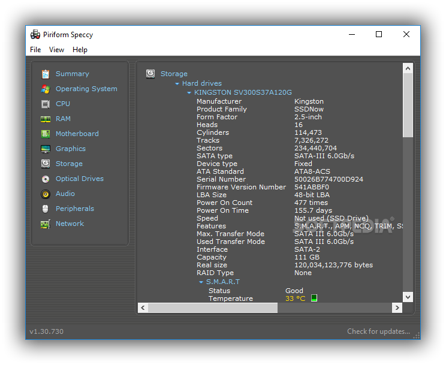Collapse the Hard drives tree node
Viewport: 446px width, 365px height.
point(177,84)
